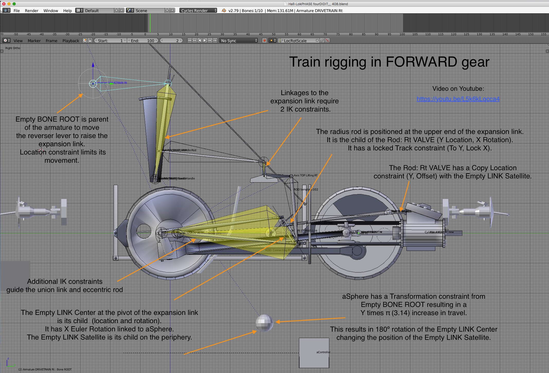Open the timeline Marker menu
This screenshot has width=549, height=373.
(34, 41)
